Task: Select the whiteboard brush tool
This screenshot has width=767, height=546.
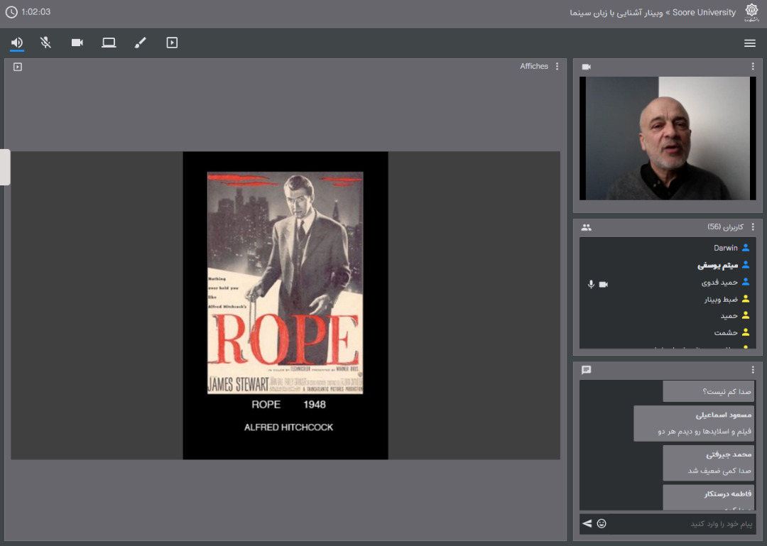Action: [x=141, y=43]
